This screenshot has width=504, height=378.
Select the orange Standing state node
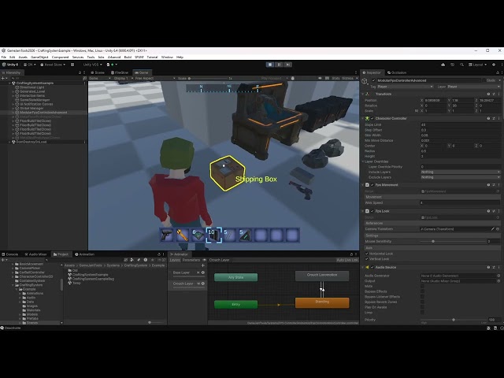322,302
